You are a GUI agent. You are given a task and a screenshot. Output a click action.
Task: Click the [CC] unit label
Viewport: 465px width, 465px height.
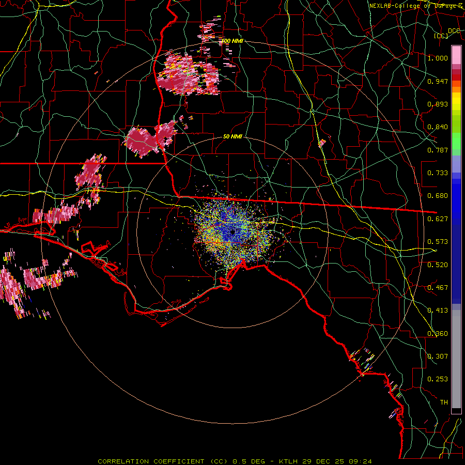pos(441,36)
